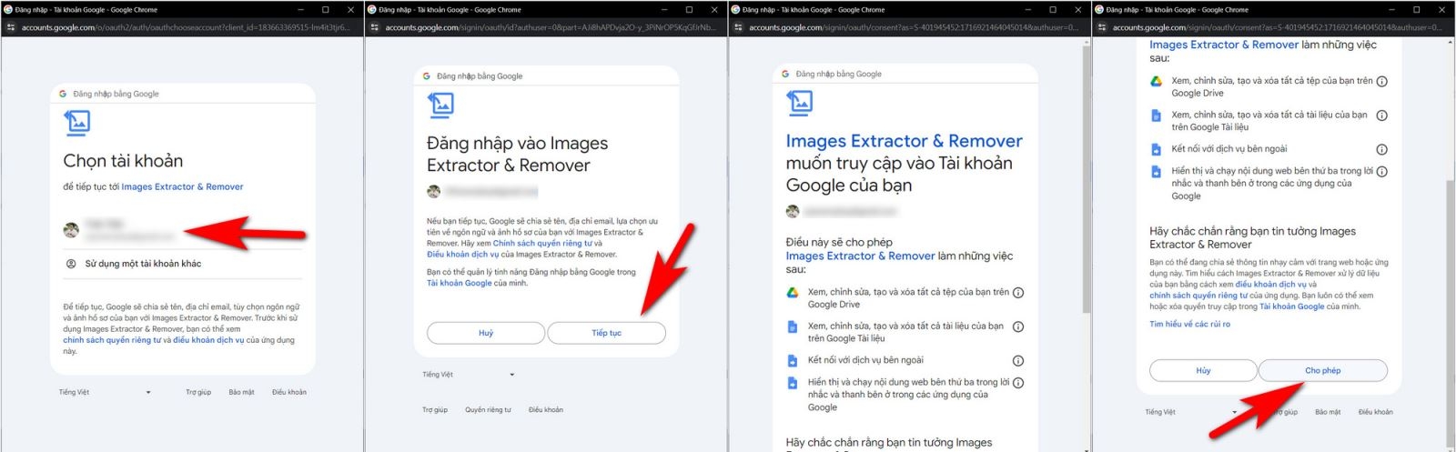
Task: Click the Google Drive permission info icon in the Cho phép window
Action: point(1381,82)
